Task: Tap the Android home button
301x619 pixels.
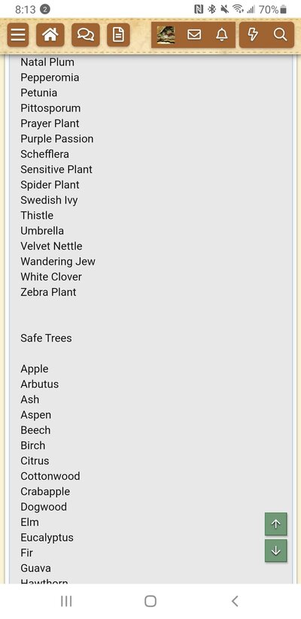Action: click(x=150, y=601)
